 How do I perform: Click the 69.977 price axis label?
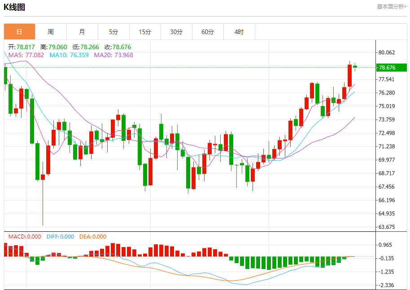click(387, 160)
